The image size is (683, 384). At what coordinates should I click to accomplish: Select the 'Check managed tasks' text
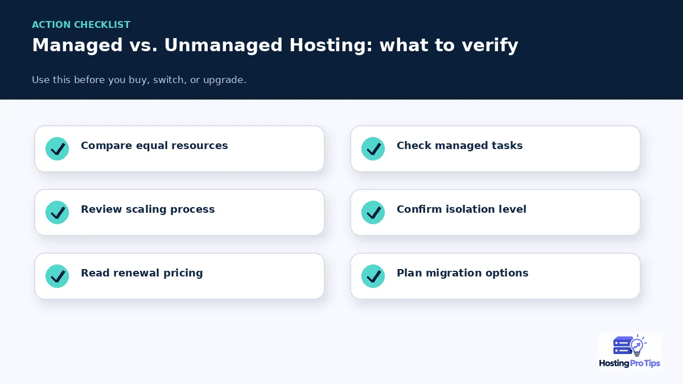click(x=459, y=146)
